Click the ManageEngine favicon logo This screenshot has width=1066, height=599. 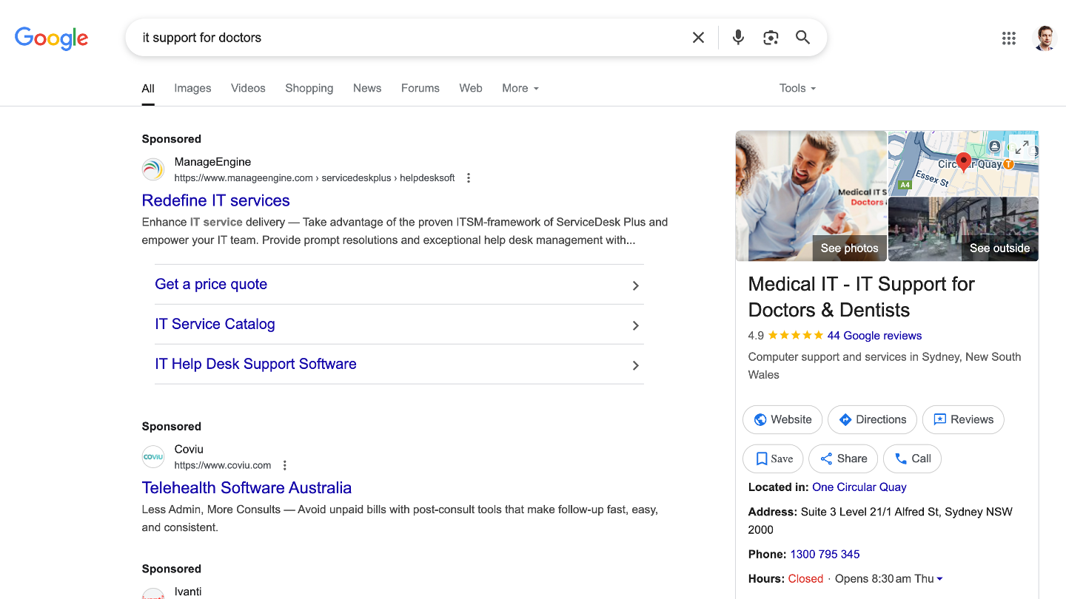[x=153, y=169]
